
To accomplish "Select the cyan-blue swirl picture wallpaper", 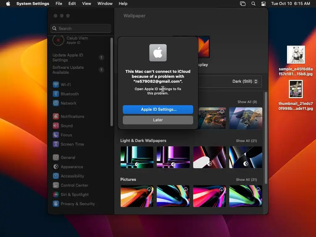I will point(173,196).
